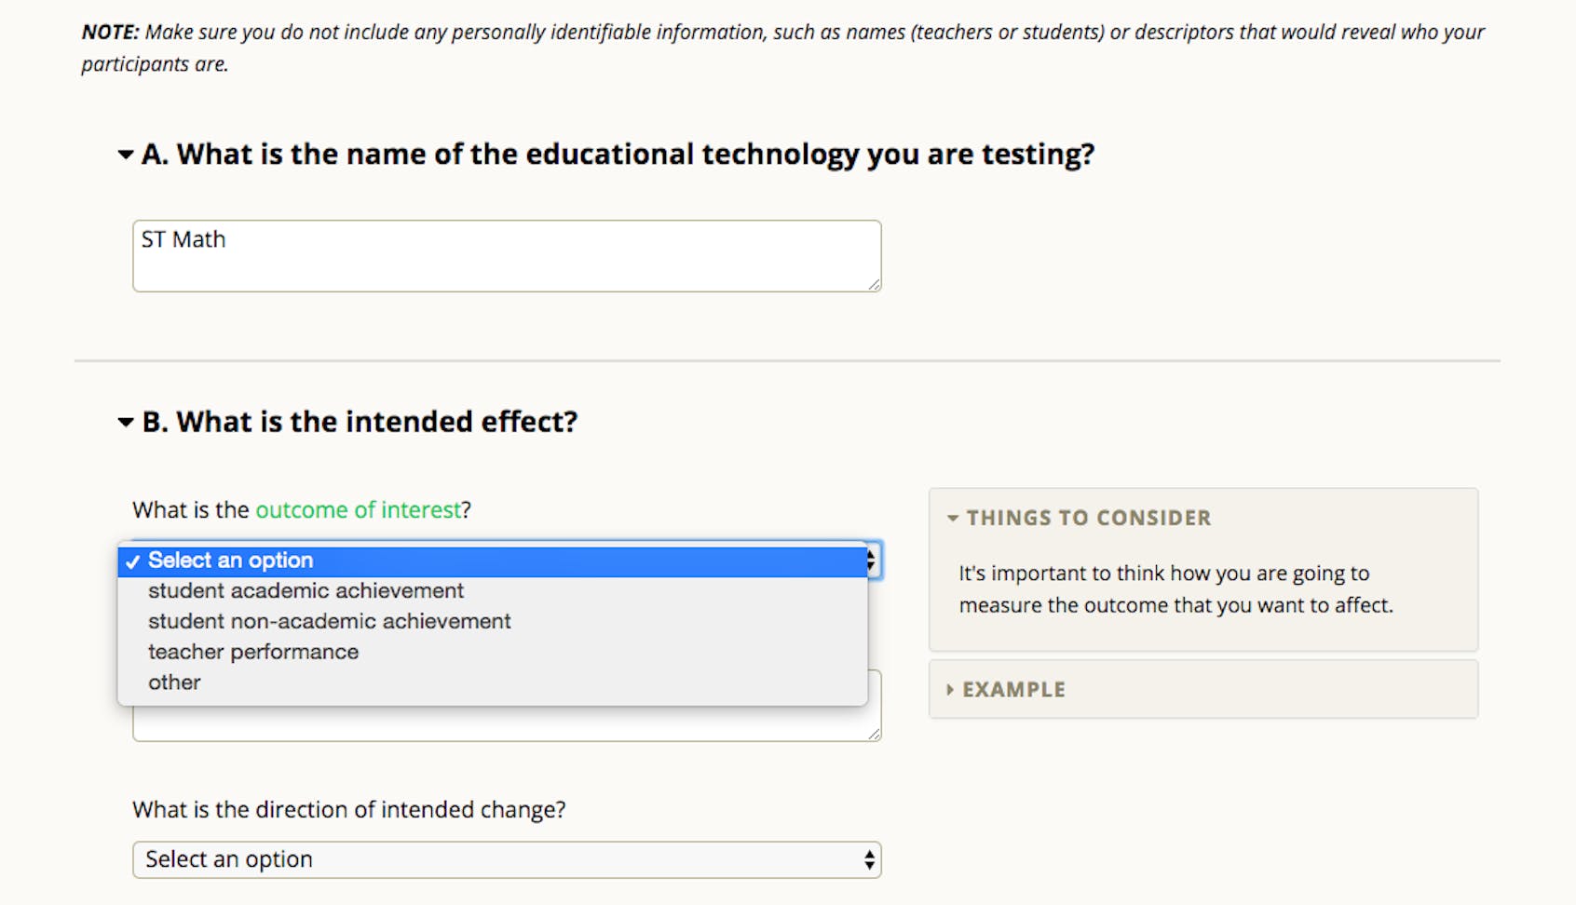1576x905 pixels.
Task: Collapse the 'THINGS TO CONSIDER' panel
Action: pyautogui.click(x=954, y=518)
